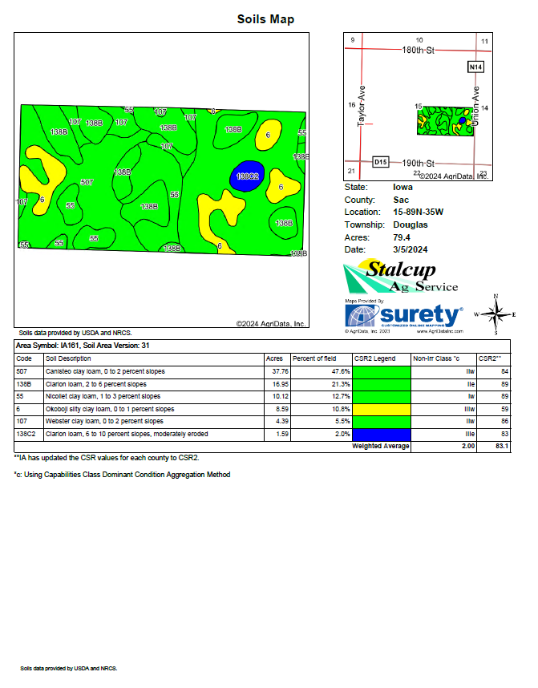Click the www.AgriDataInc.com link
This screenshot has height=688, width=538.
pyautogui.click(x=439, y=331)
